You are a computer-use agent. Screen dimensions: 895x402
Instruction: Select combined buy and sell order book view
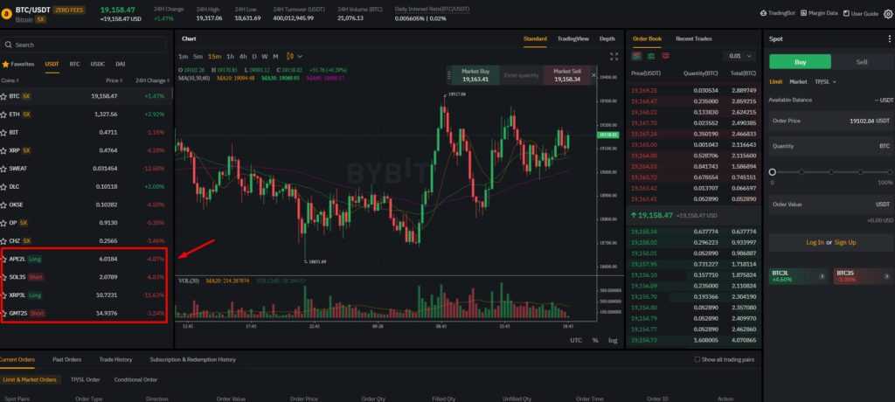[637, 56]
